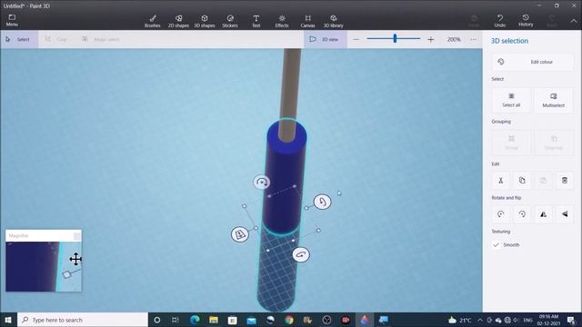Click the Undo button

(x=500, y=21)
